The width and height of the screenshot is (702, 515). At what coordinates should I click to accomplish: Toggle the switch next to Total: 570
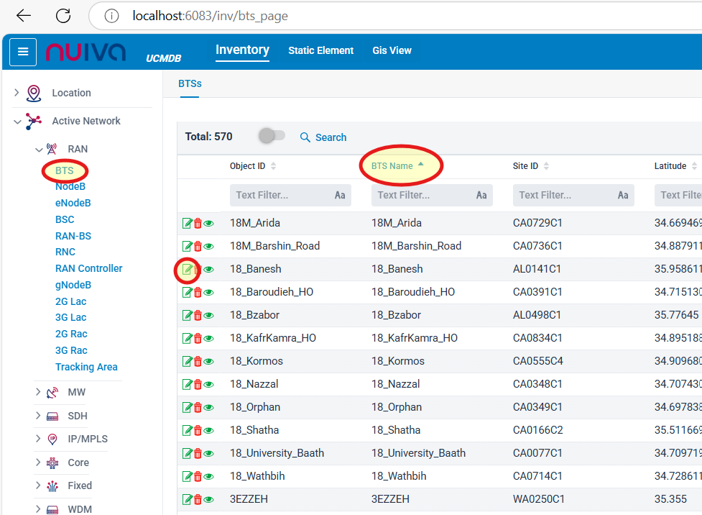coord(272,136)
